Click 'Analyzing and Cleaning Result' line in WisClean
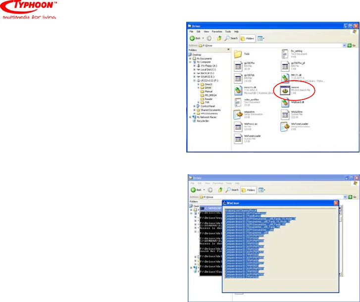This screenshot has width=360, height=302. [241, 210]
